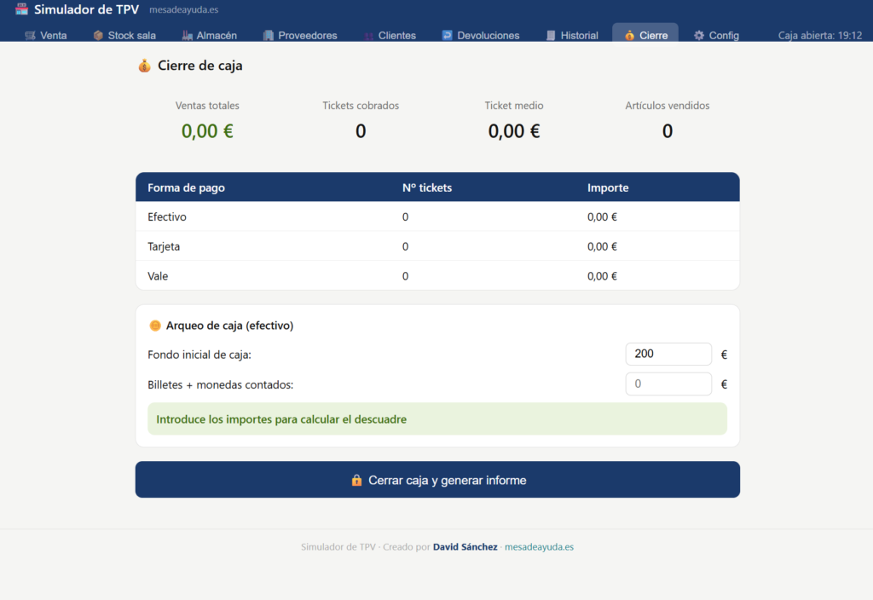Click the David Sánchez footer link
873x600 pixels.
tap(465, 546)
